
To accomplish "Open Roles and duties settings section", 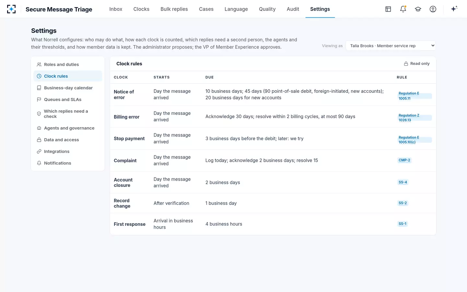I will coord(68,65).
